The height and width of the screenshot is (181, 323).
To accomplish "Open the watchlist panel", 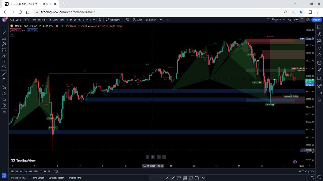I will pos(319,27).
